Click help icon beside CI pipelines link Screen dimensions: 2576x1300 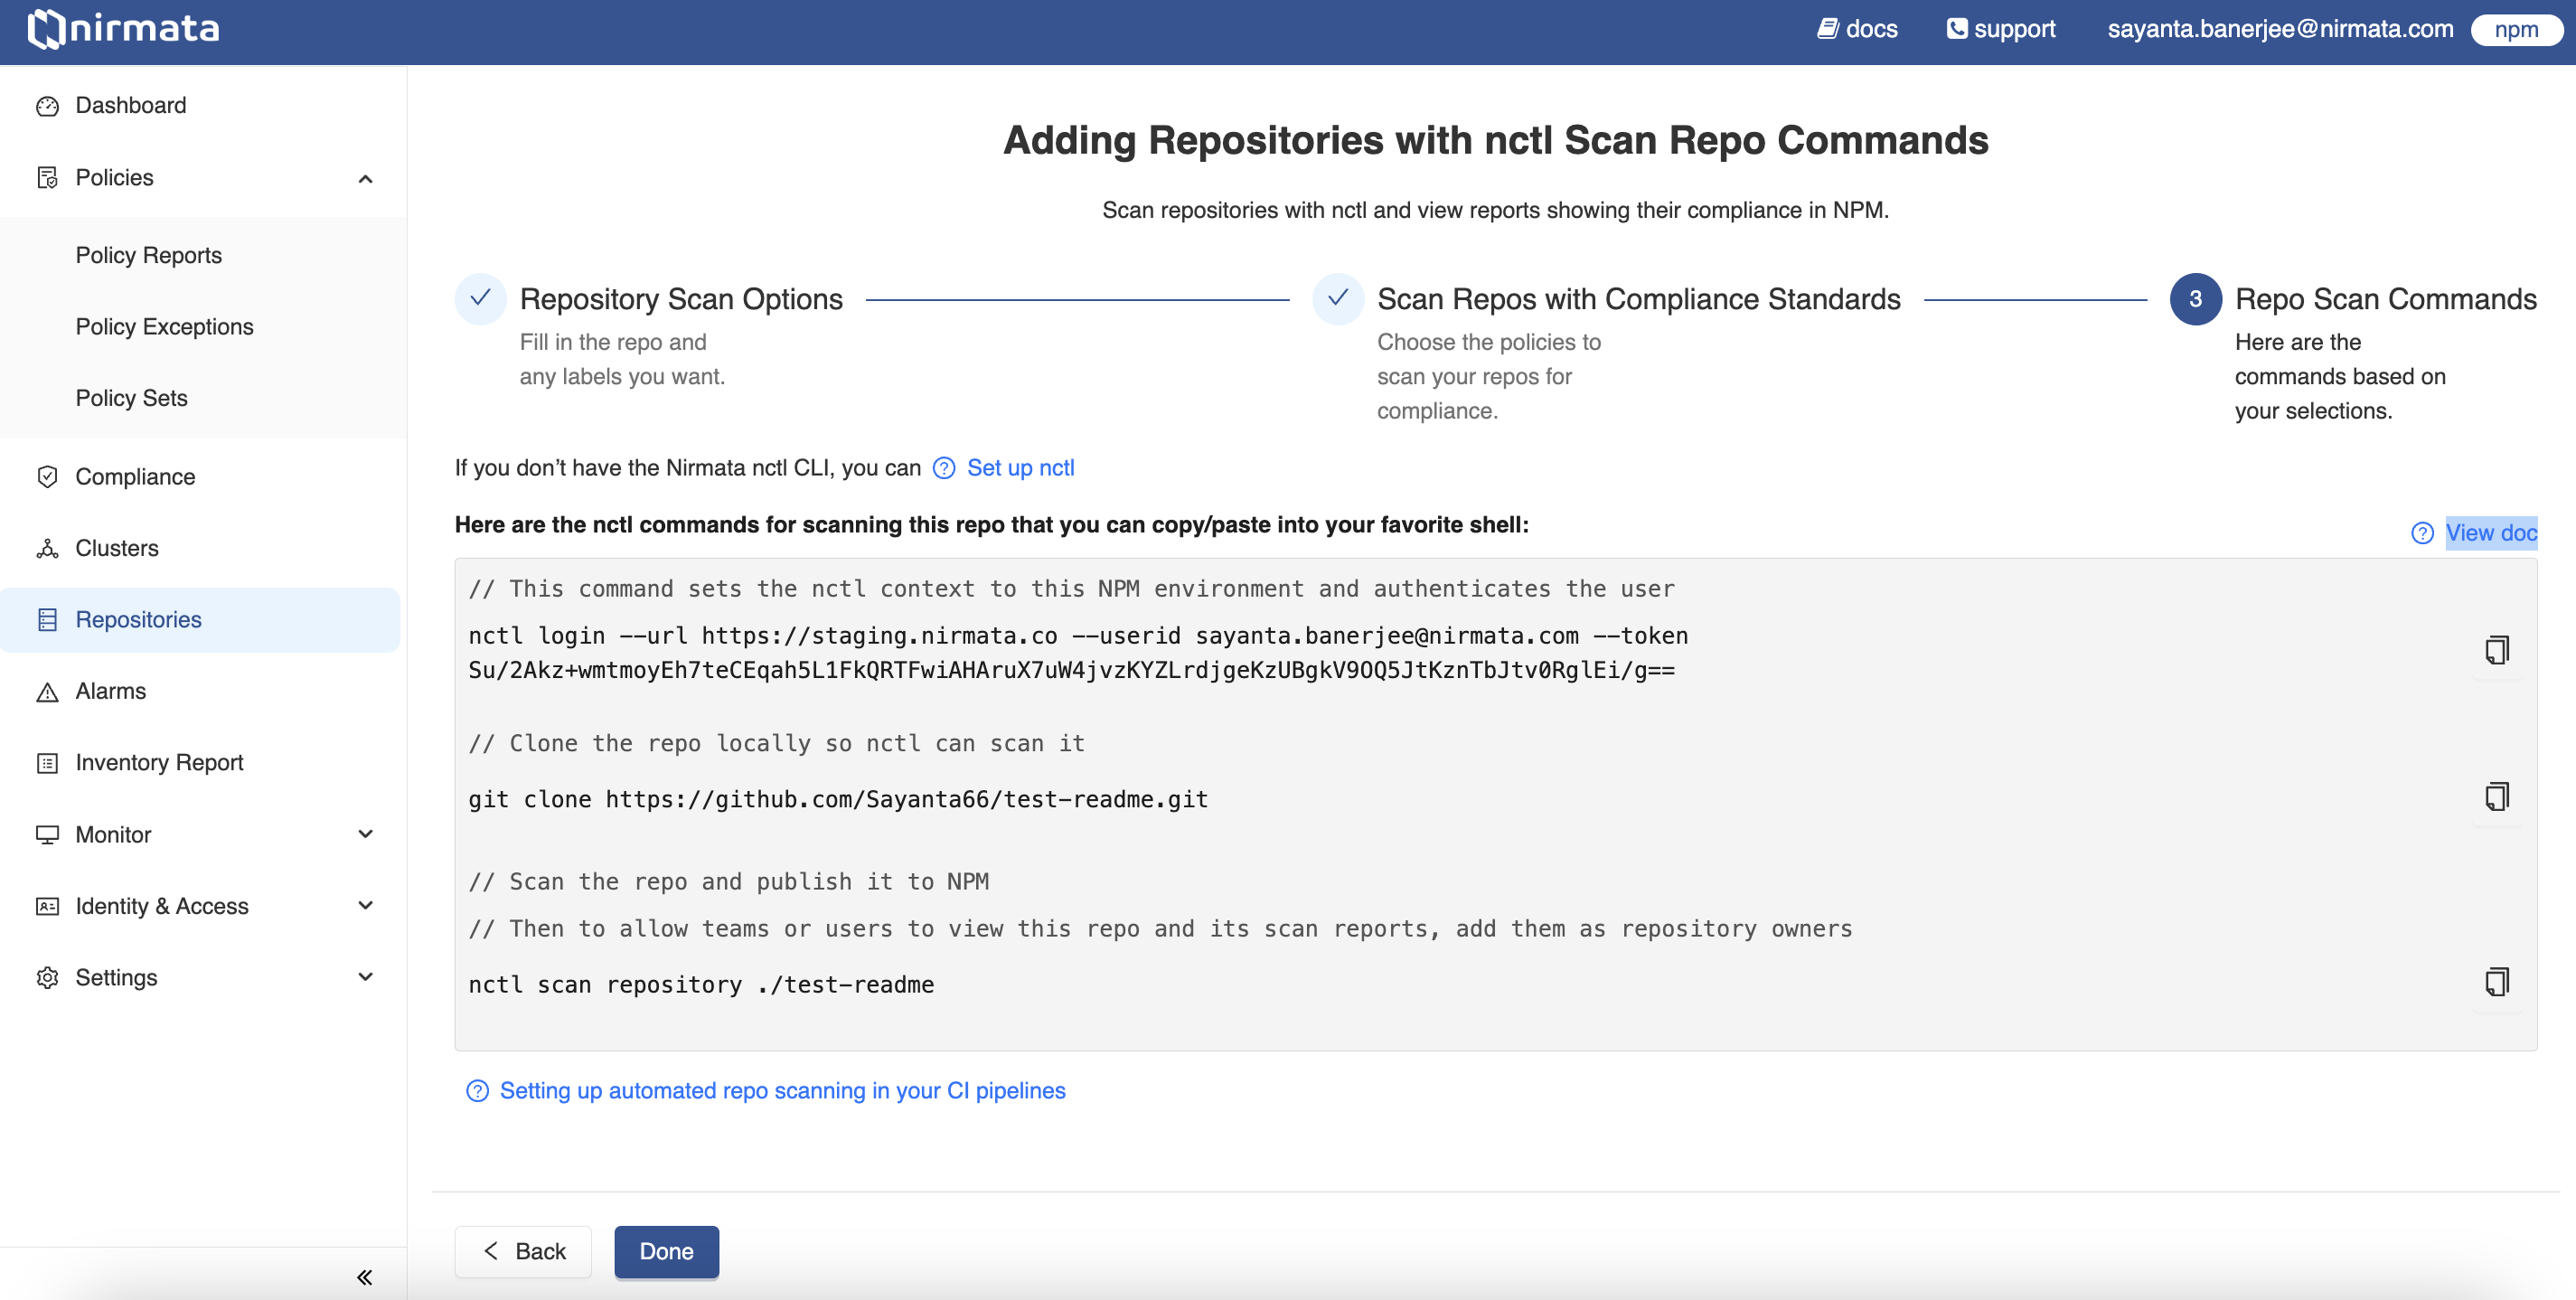coord(477,1091)
